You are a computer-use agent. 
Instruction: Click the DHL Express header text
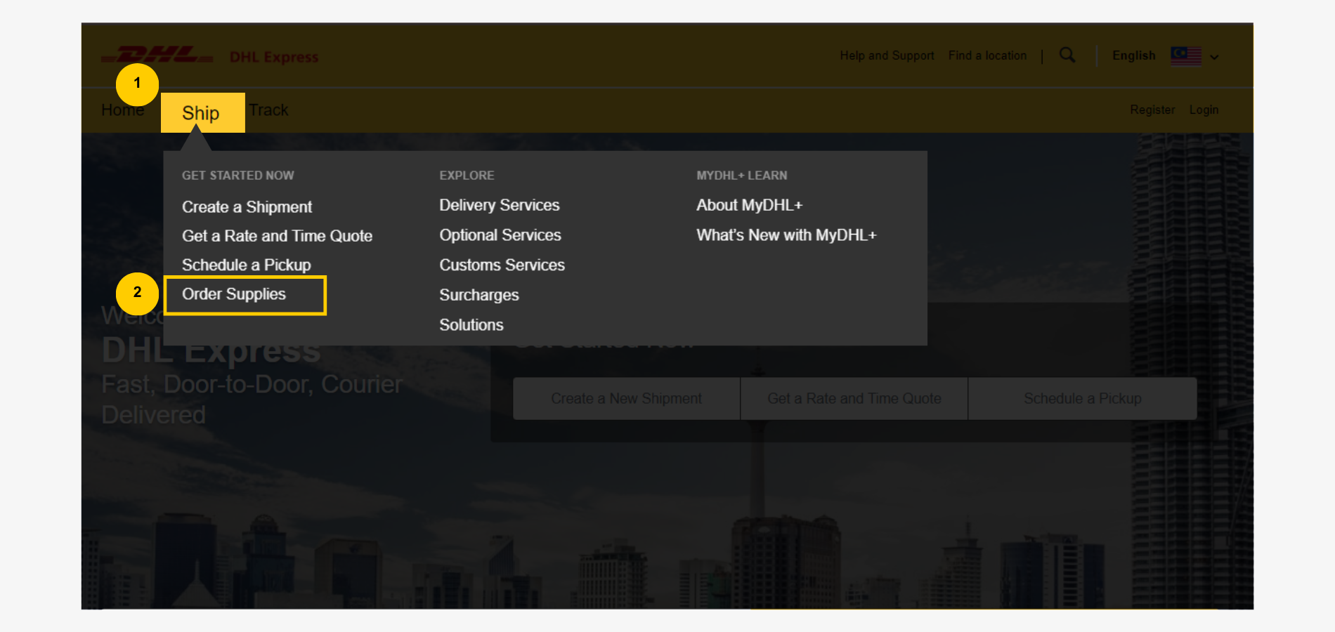coord(274,57)
